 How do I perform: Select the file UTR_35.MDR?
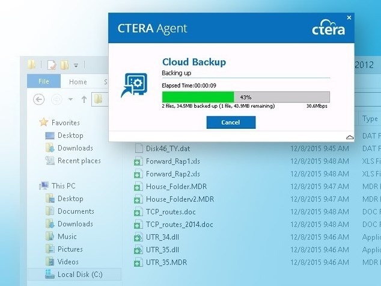pyautogui.click(x=166, y=263)
